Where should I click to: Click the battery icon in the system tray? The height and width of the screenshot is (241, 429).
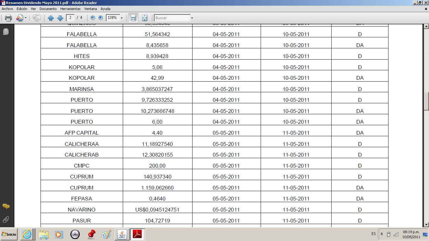tap(388, 234)
